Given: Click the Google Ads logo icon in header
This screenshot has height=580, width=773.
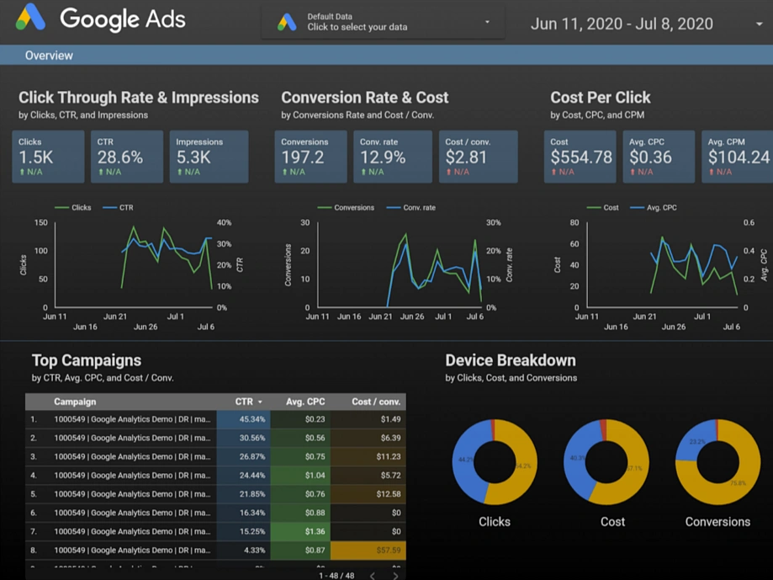Looking at the screenshot, I should click(x=30, y=18).
